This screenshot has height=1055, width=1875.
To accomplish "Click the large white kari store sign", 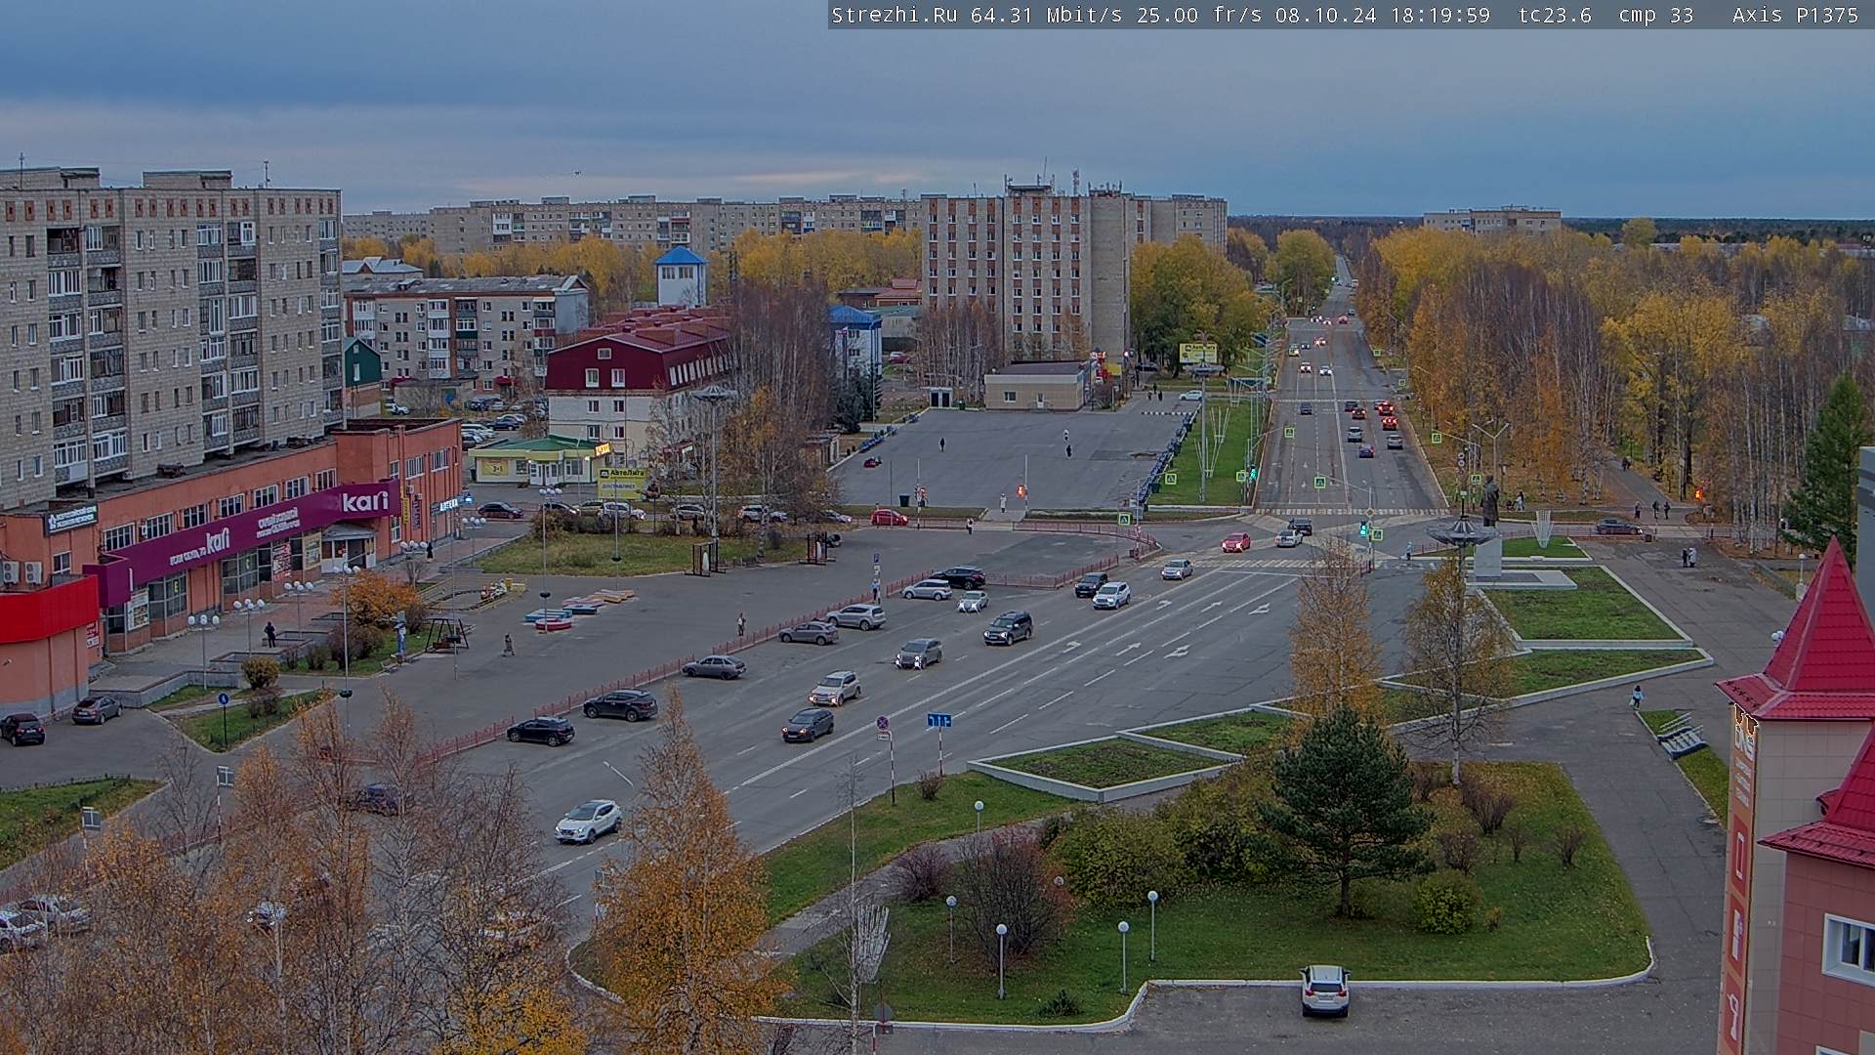I will pos(365,501).
